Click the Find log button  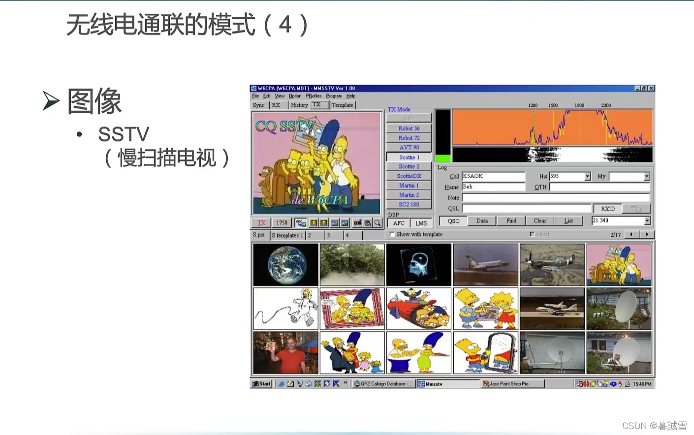point(511,221)
